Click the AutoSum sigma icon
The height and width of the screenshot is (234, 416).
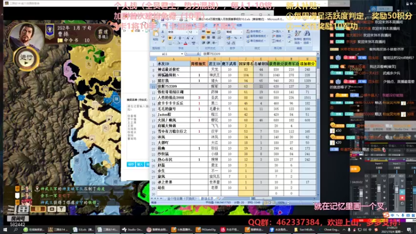click(289, 32)
